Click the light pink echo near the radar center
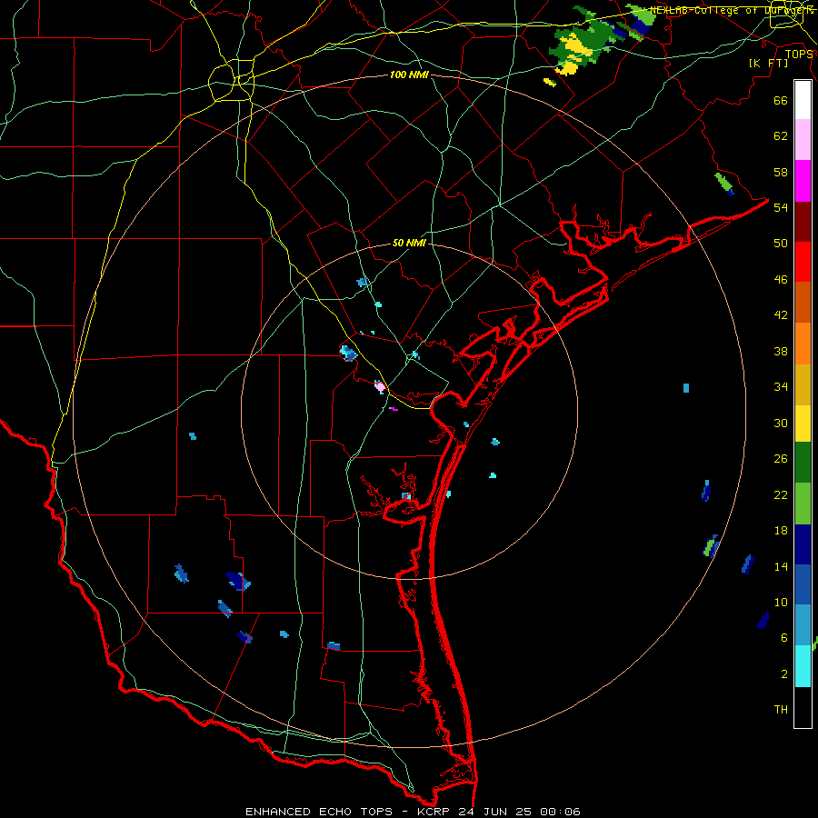Screen dimensions: 818x818 point(380,386)
